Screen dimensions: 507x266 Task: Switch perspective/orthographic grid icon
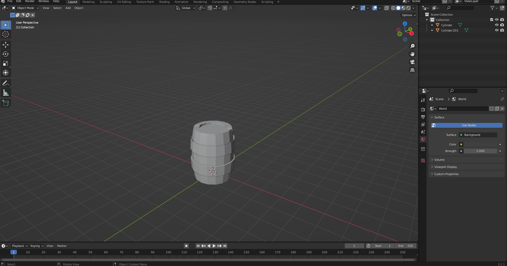pos(412,70)
